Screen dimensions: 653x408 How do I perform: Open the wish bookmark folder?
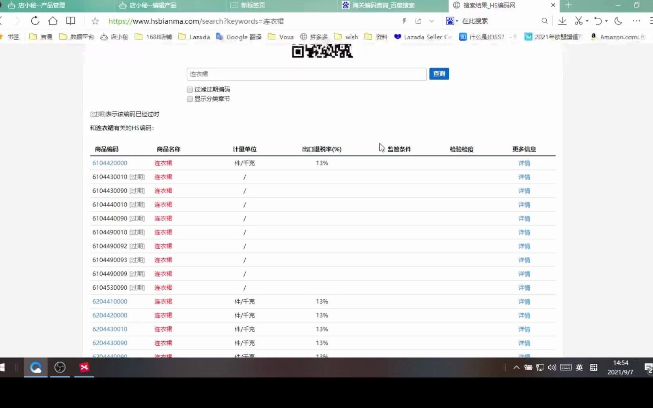[346, 37]
